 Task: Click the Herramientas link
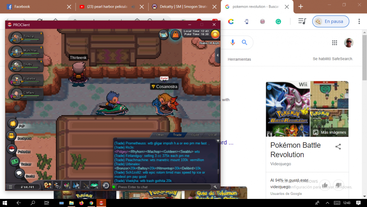239,59
